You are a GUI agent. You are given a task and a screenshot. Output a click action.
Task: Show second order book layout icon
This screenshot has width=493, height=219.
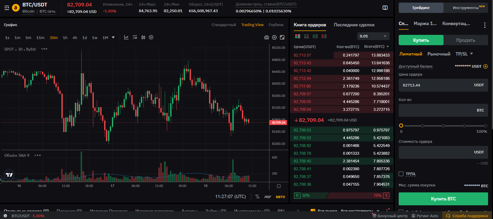(306, 36)
